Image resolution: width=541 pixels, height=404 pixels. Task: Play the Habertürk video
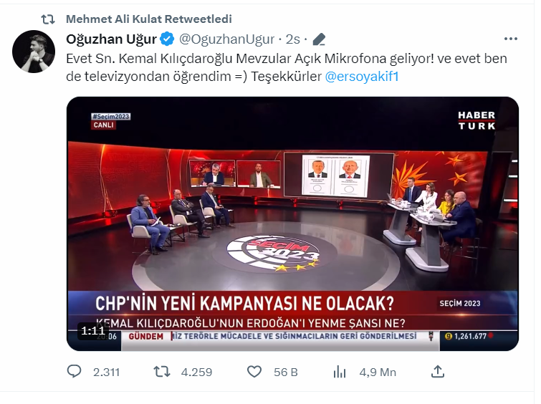[x=292, y=223]
